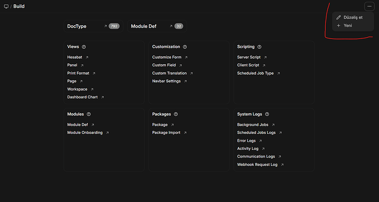Click the arrow icon beside Dashboard Chart
Viewport: 379px width, 202px height.
tap(103, 97)
